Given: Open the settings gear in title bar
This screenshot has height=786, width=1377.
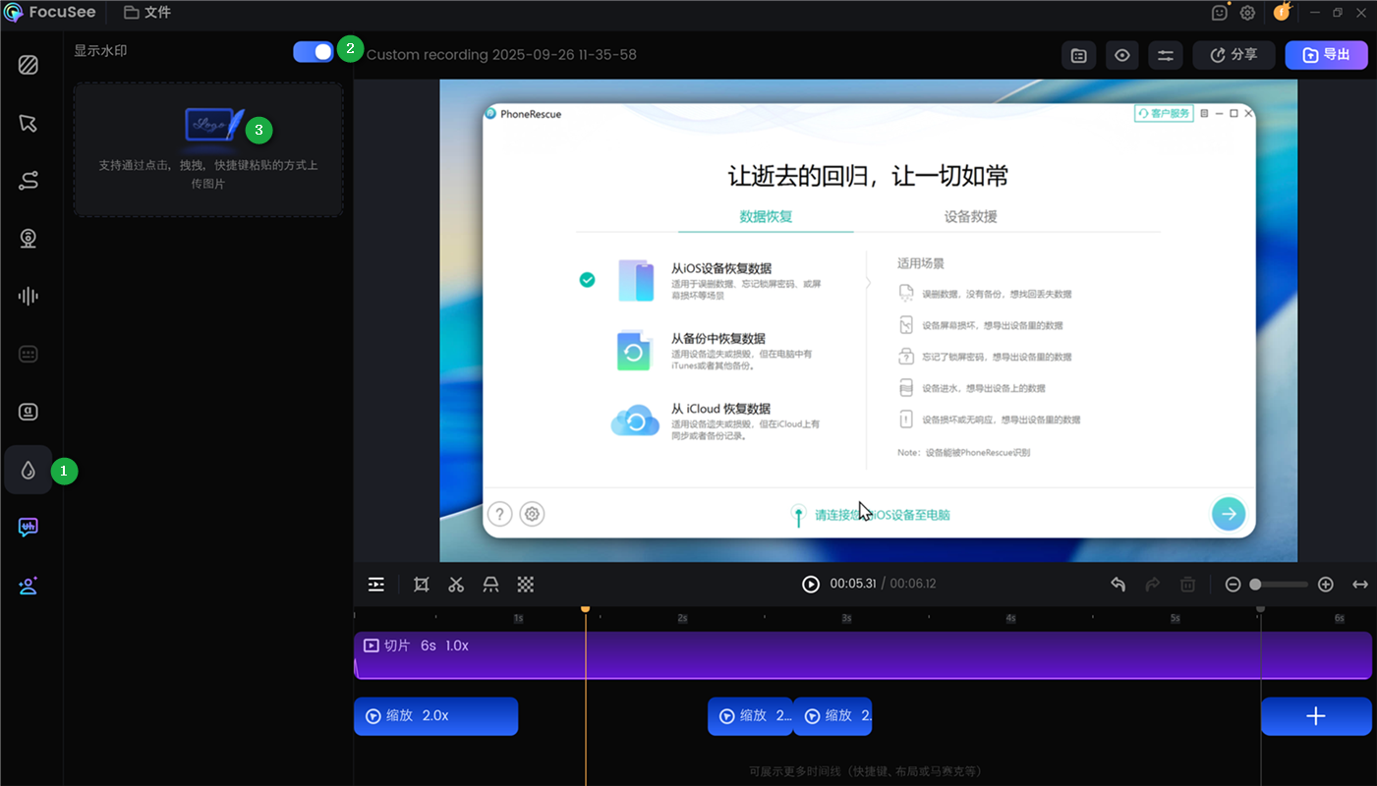Looking at the screenshot, I should coord(1247,13).
